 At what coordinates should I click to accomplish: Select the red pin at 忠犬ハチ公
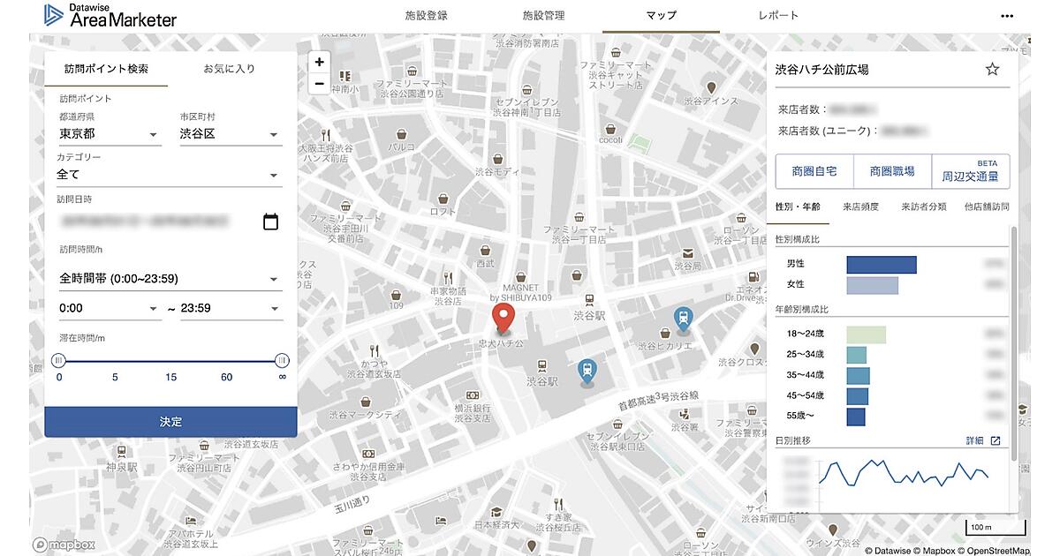[x=504, y=319]
